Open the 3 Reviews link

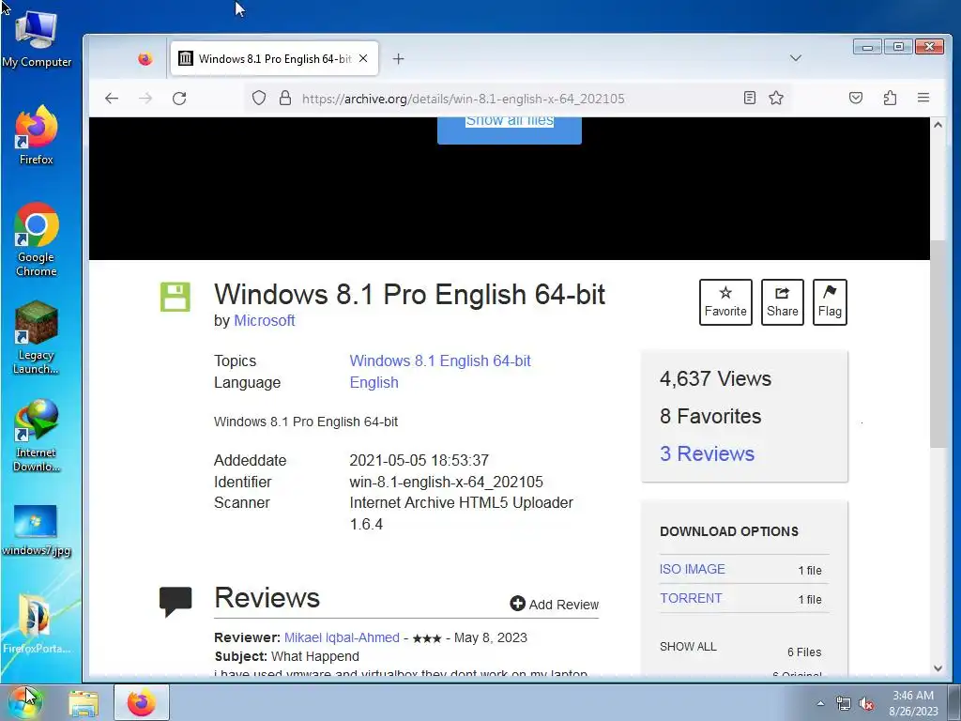click(x=708, y=453)
